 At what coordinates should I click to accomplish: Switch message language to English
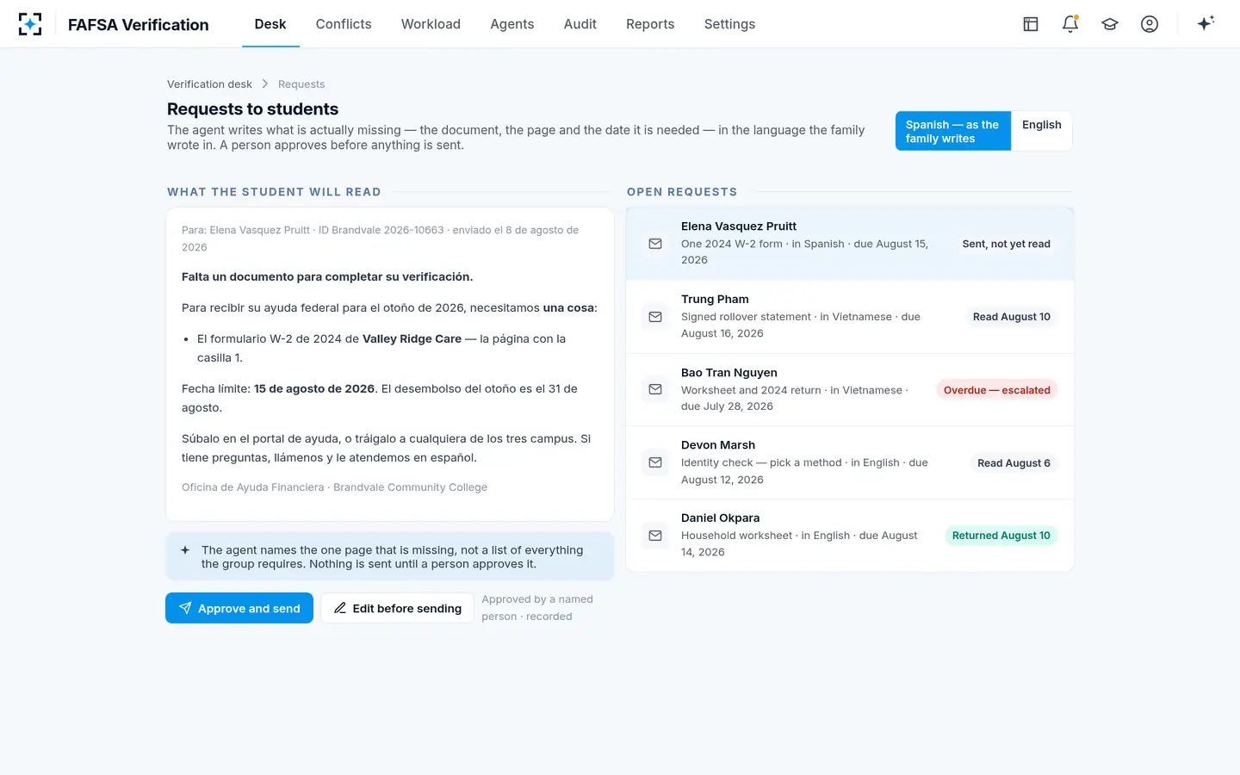(1042, 131)
